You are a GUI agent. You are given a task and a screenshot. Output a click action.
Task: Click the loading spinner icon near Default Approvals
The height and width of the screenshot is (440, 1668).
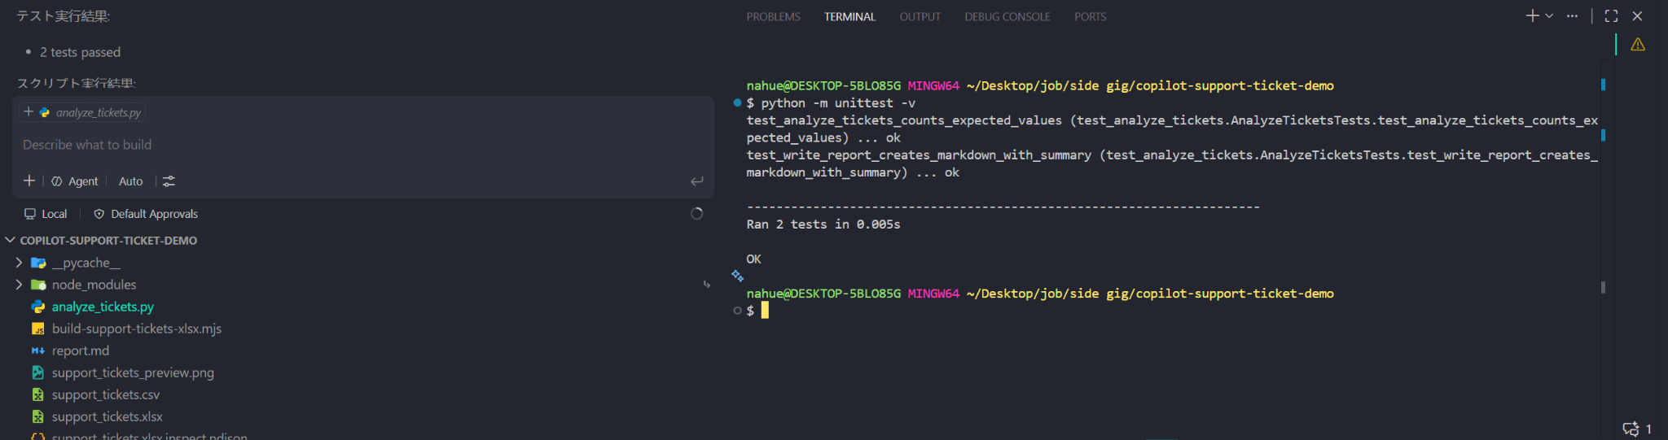696,213
